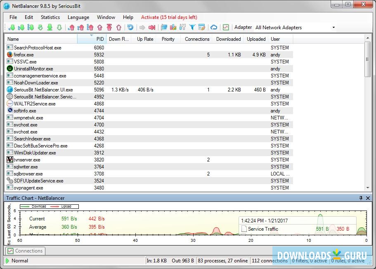Select the ovpnagent.exe row
376x269 pixels.
tap(149, 188)
